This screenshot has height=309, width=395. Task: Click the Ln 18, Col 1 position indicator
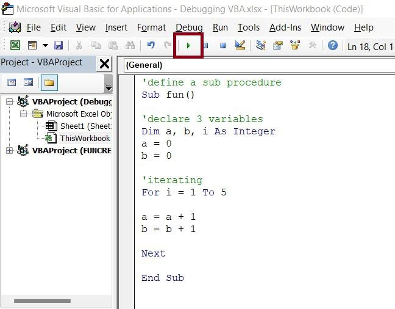coord(370,46)
